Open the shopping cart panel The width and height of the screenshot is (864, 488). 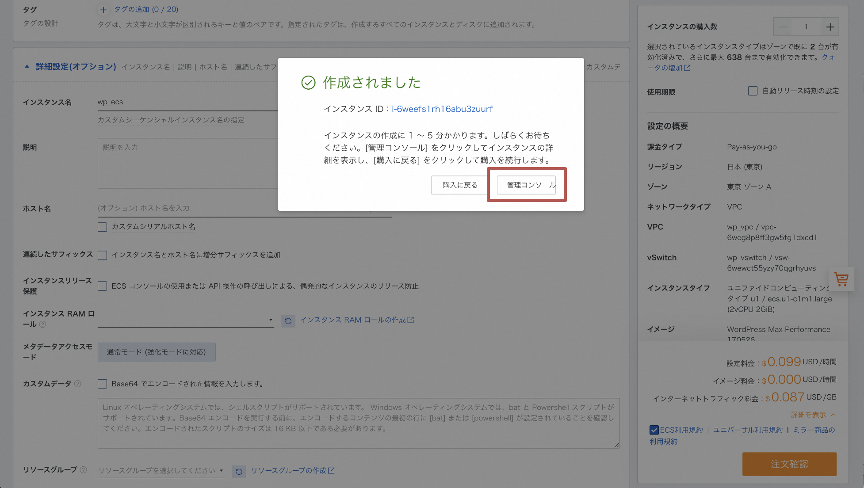click(x=841, y=279)
